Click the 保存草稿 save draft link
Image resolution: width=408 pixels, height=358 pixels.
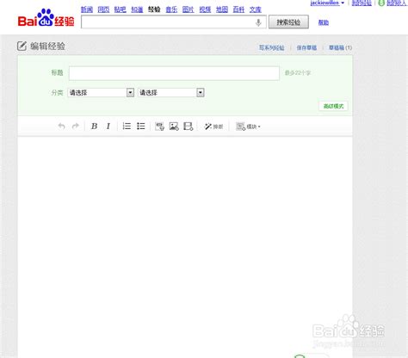pos(306,47)
